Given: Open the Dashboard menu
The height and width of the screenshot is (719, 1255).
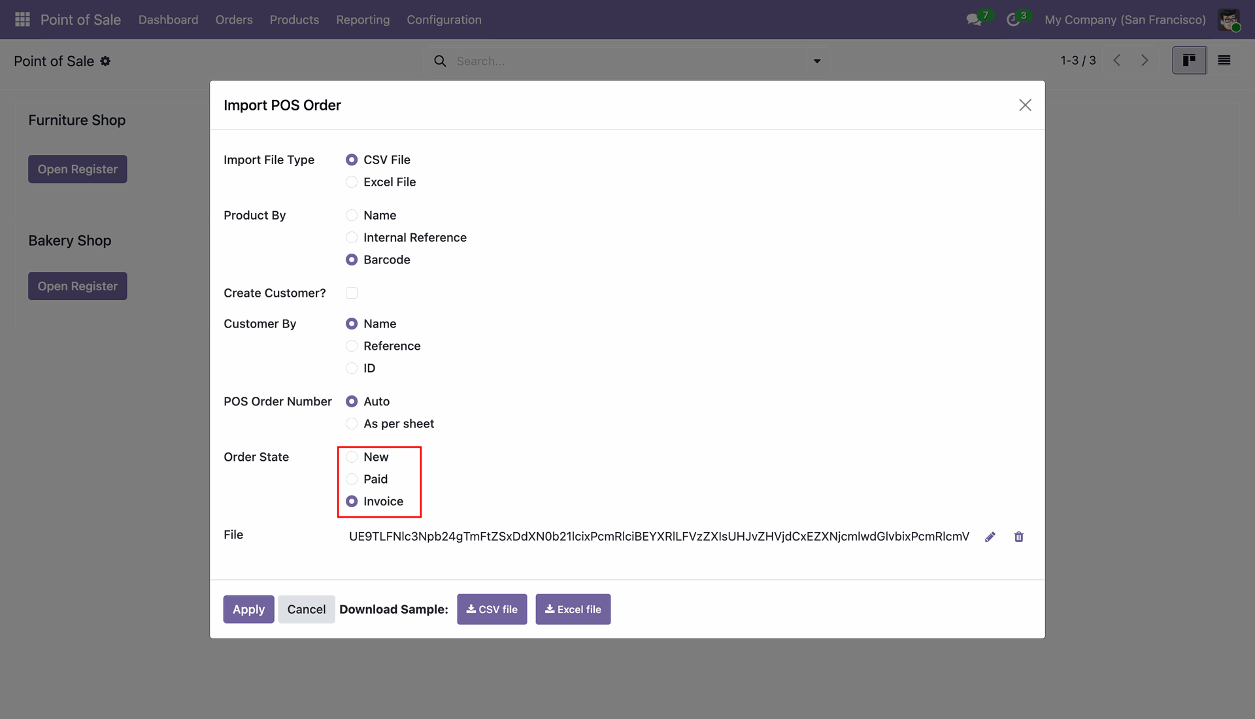Looking at the screenshot, I should click(x=168, y=20).
